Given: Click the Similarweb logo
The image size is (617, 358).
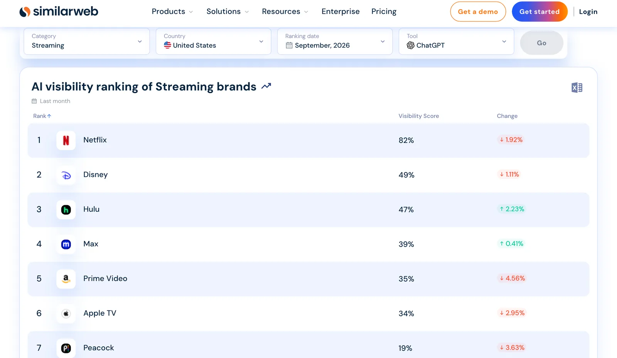Looking at the screenshot, I should click(x=59, y=12).
